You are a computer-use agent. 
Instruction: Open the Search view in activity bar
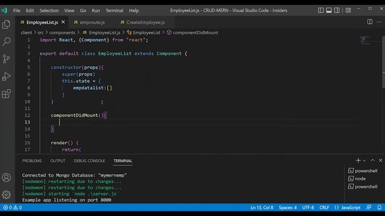click(x=7, y=41)
